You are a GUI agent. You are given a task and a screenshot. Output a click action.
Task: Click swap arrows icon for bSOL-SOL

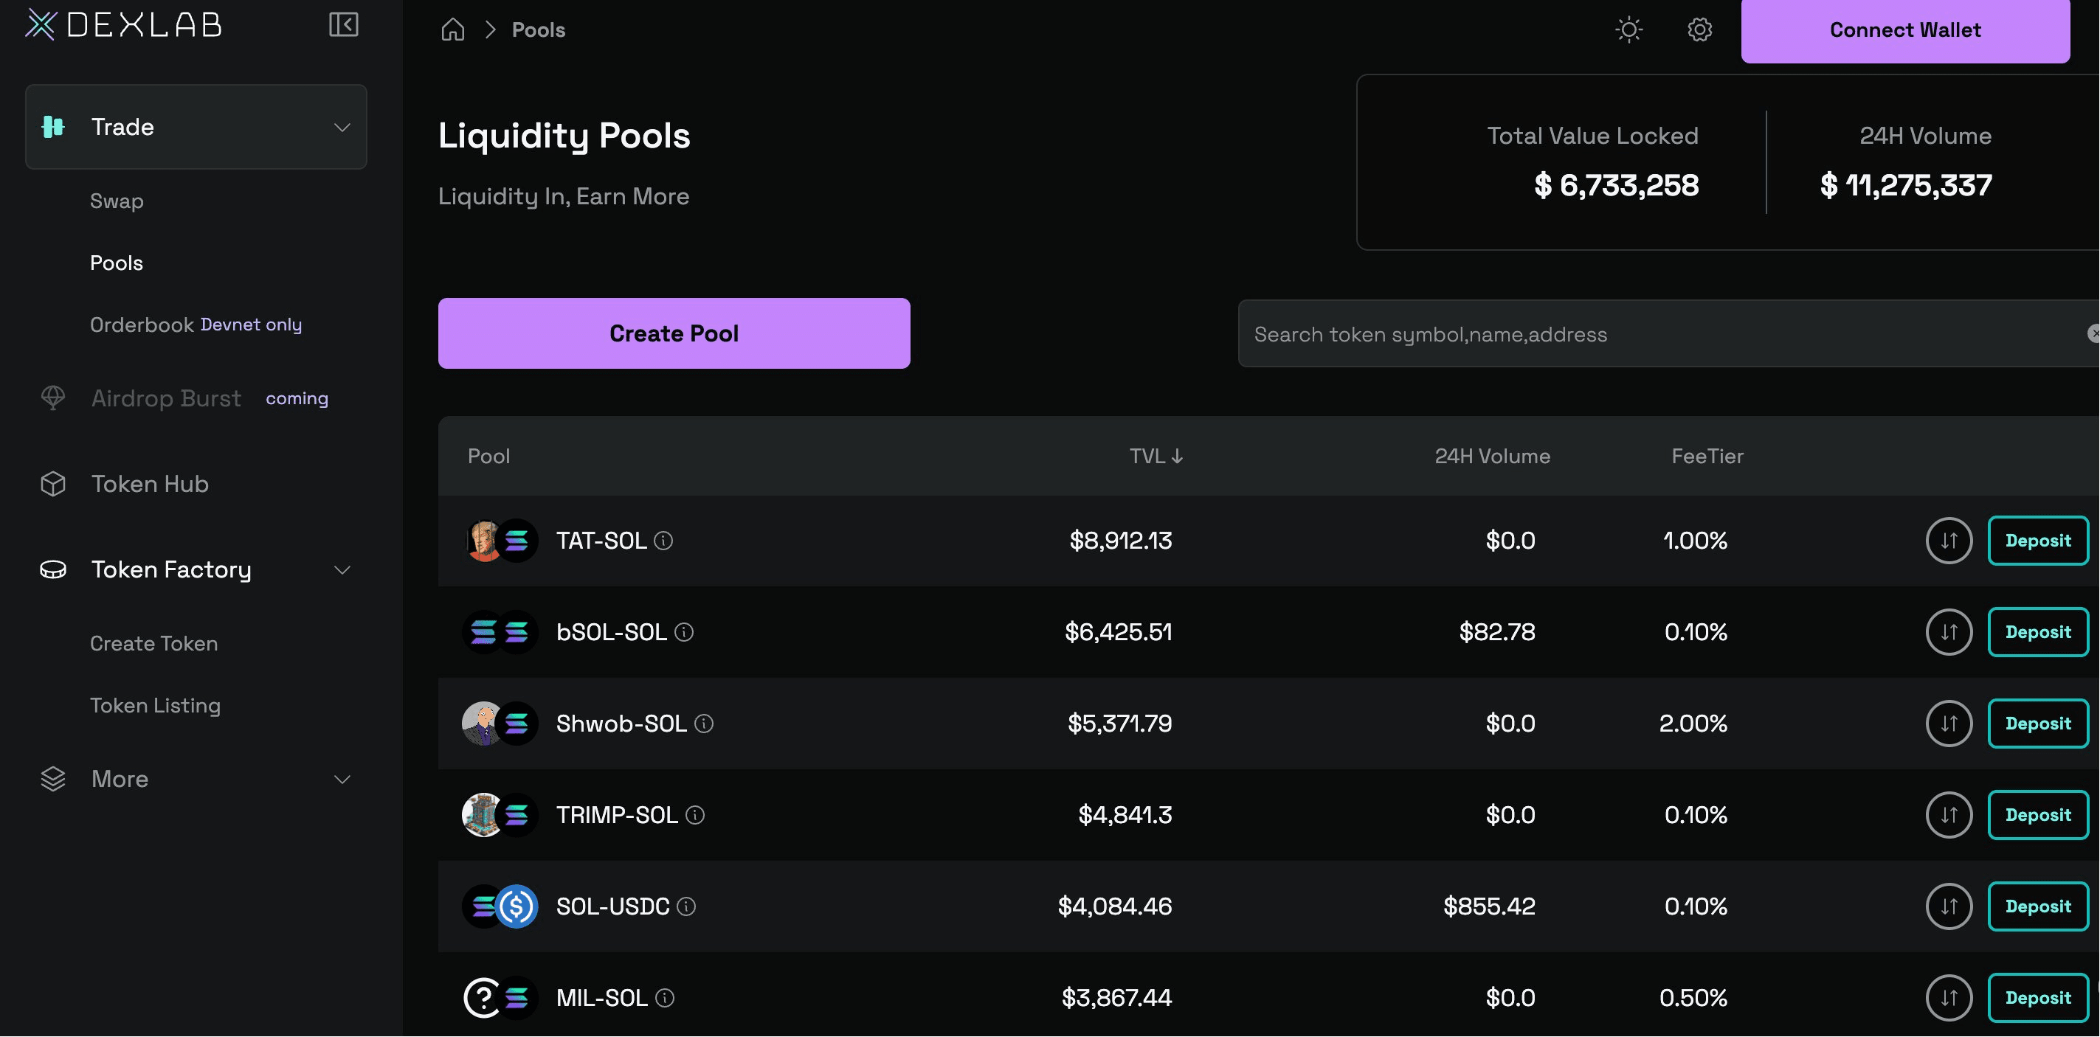(1949, 632)
